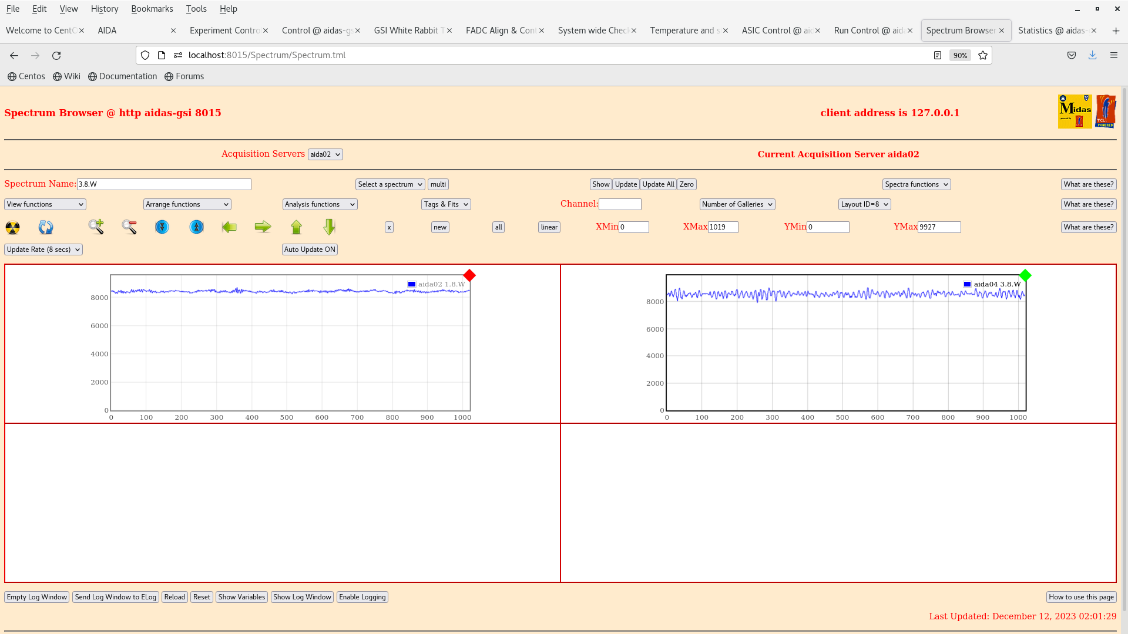Select the zoom in magnifier icon
The image size is (1128, 634).
tap(96, 227)
